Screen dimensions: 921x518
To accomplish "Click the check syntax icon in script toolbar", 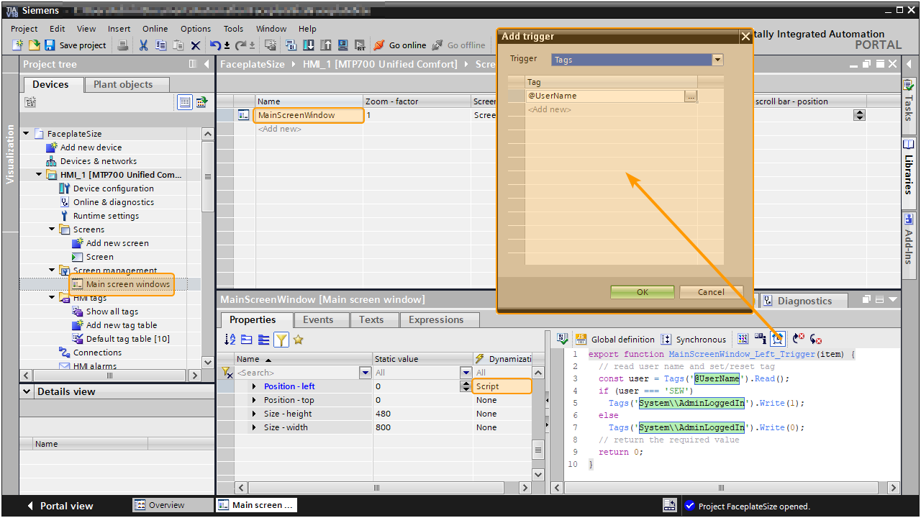I will (x=563, y=339).
